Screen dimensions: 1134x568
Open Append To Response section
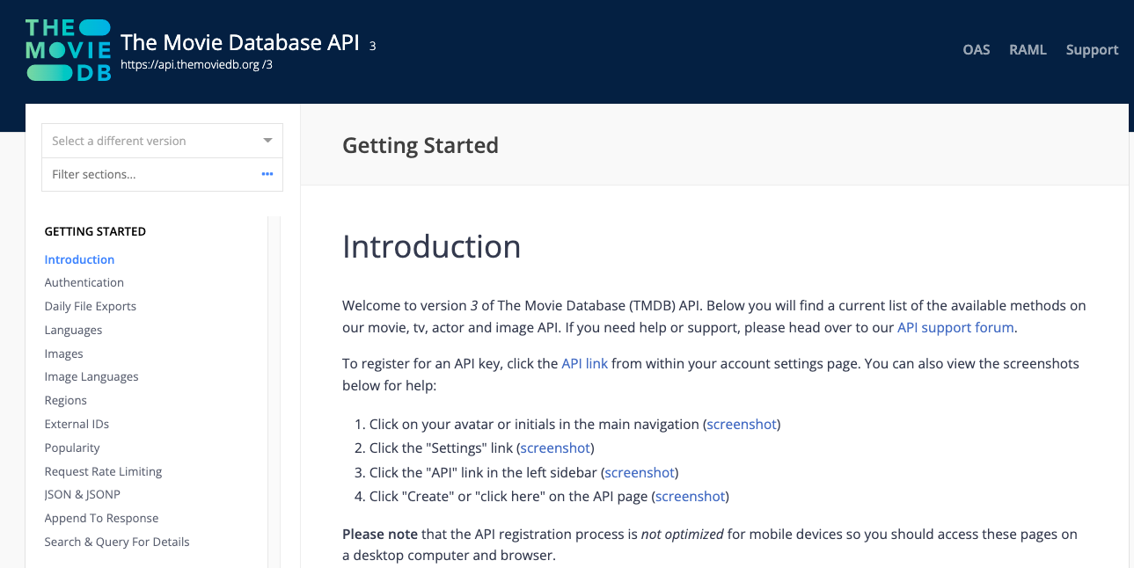click(x=101, y=518)
